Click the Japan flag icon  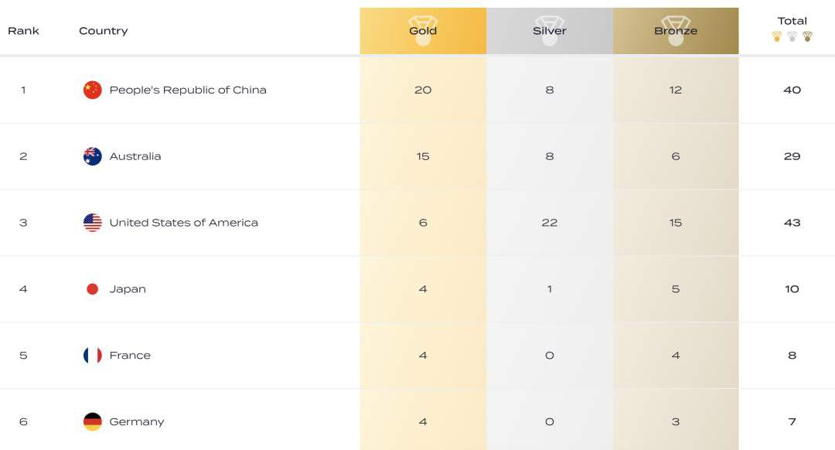[x=93, y=289]
